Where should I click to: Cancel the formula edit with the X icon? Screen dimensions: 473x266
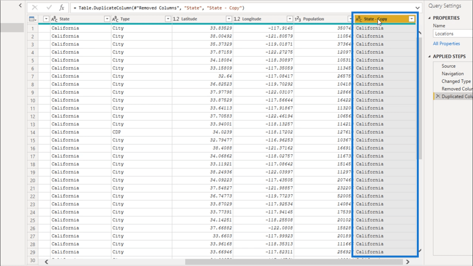pyautogui.click(x=35, y=8)
